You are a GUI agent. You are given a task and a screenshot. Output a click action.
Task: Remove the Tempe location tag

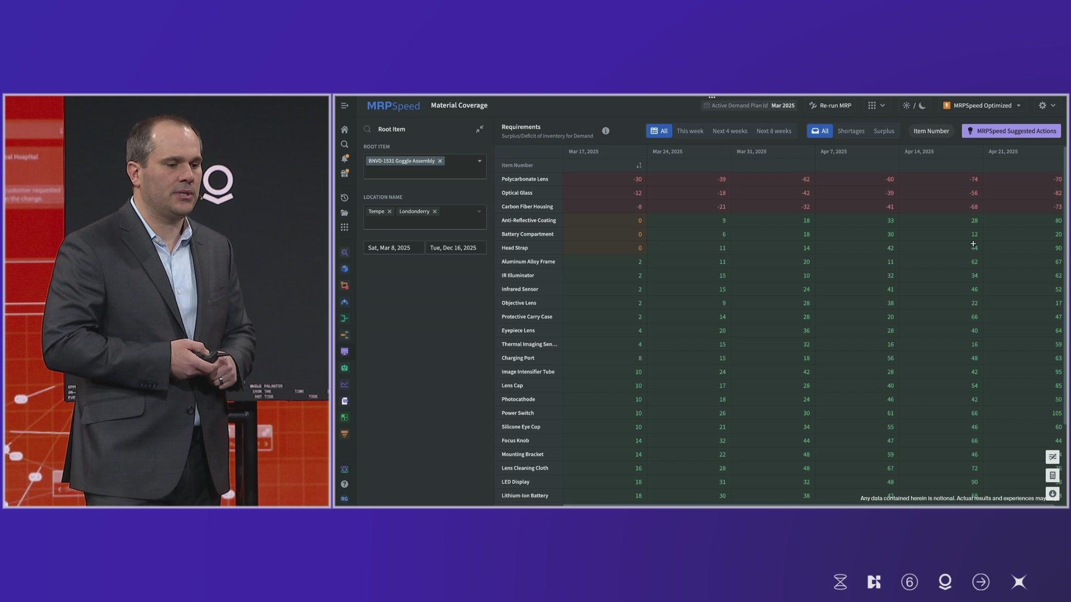[389, 212]
